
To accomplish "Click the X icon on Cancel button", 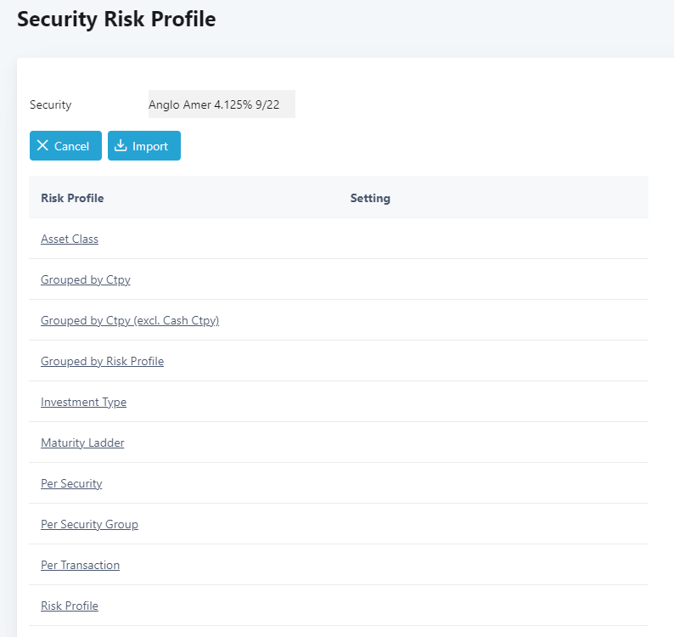I will point(42,145).
